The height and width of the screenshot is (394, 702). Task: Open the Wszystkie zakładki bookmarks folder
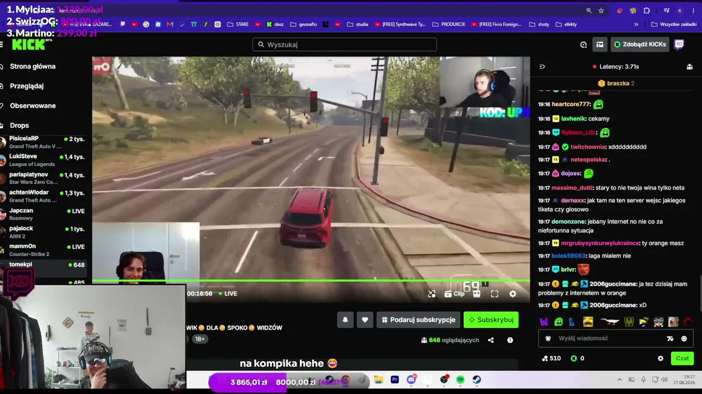click(x=673, y=24)
